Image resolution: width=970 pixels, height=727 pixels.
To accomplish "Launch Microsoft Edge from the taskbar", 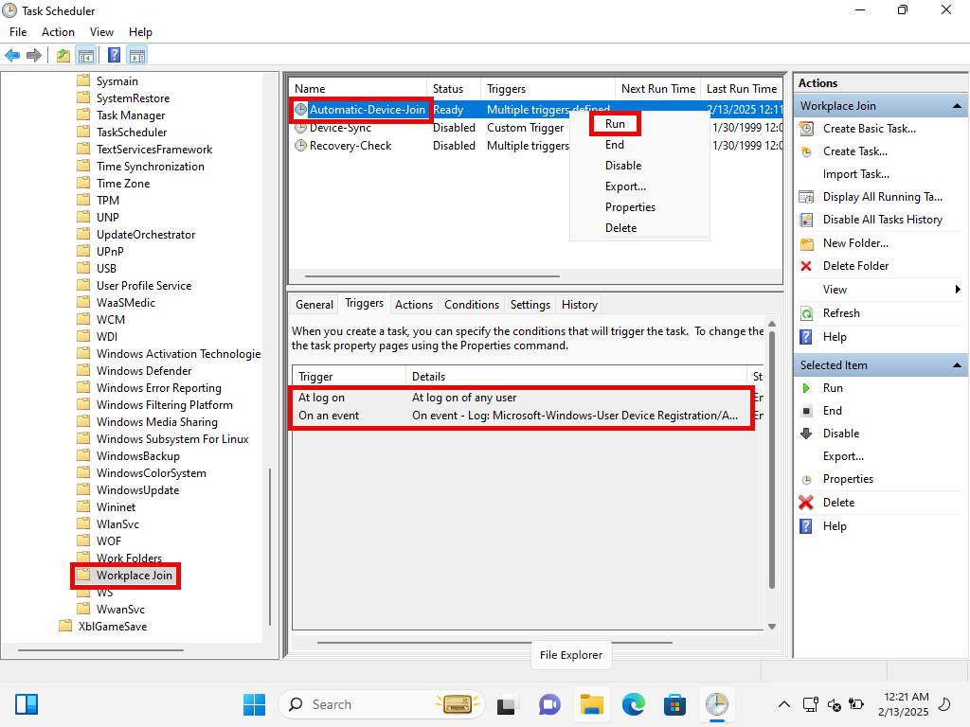I will point(634,704).
